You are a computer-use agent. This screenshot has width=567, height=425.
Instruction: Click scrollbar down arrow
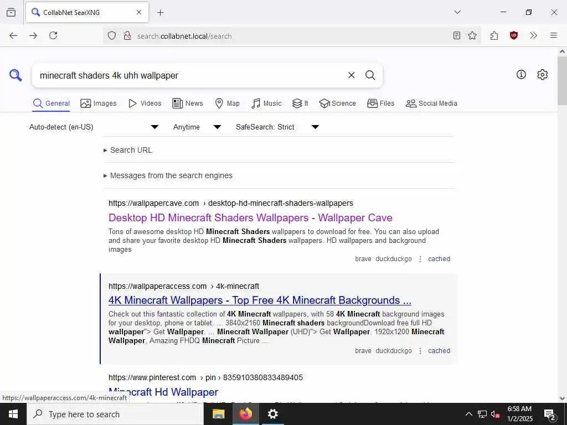coord(562,398)
